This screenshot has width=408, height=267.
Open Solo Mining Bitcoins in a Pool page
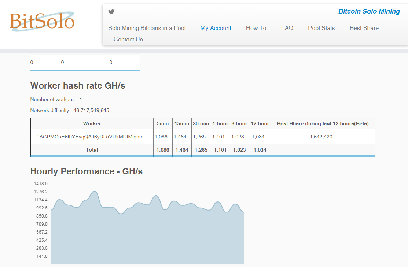click(147, 28)
